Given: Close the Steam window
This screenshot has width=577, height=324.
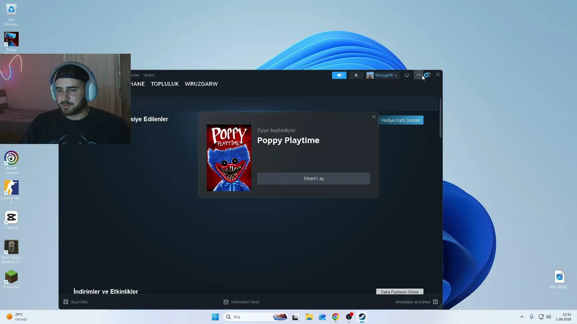Looking at the screenshot, I should (x=438, y=75).
